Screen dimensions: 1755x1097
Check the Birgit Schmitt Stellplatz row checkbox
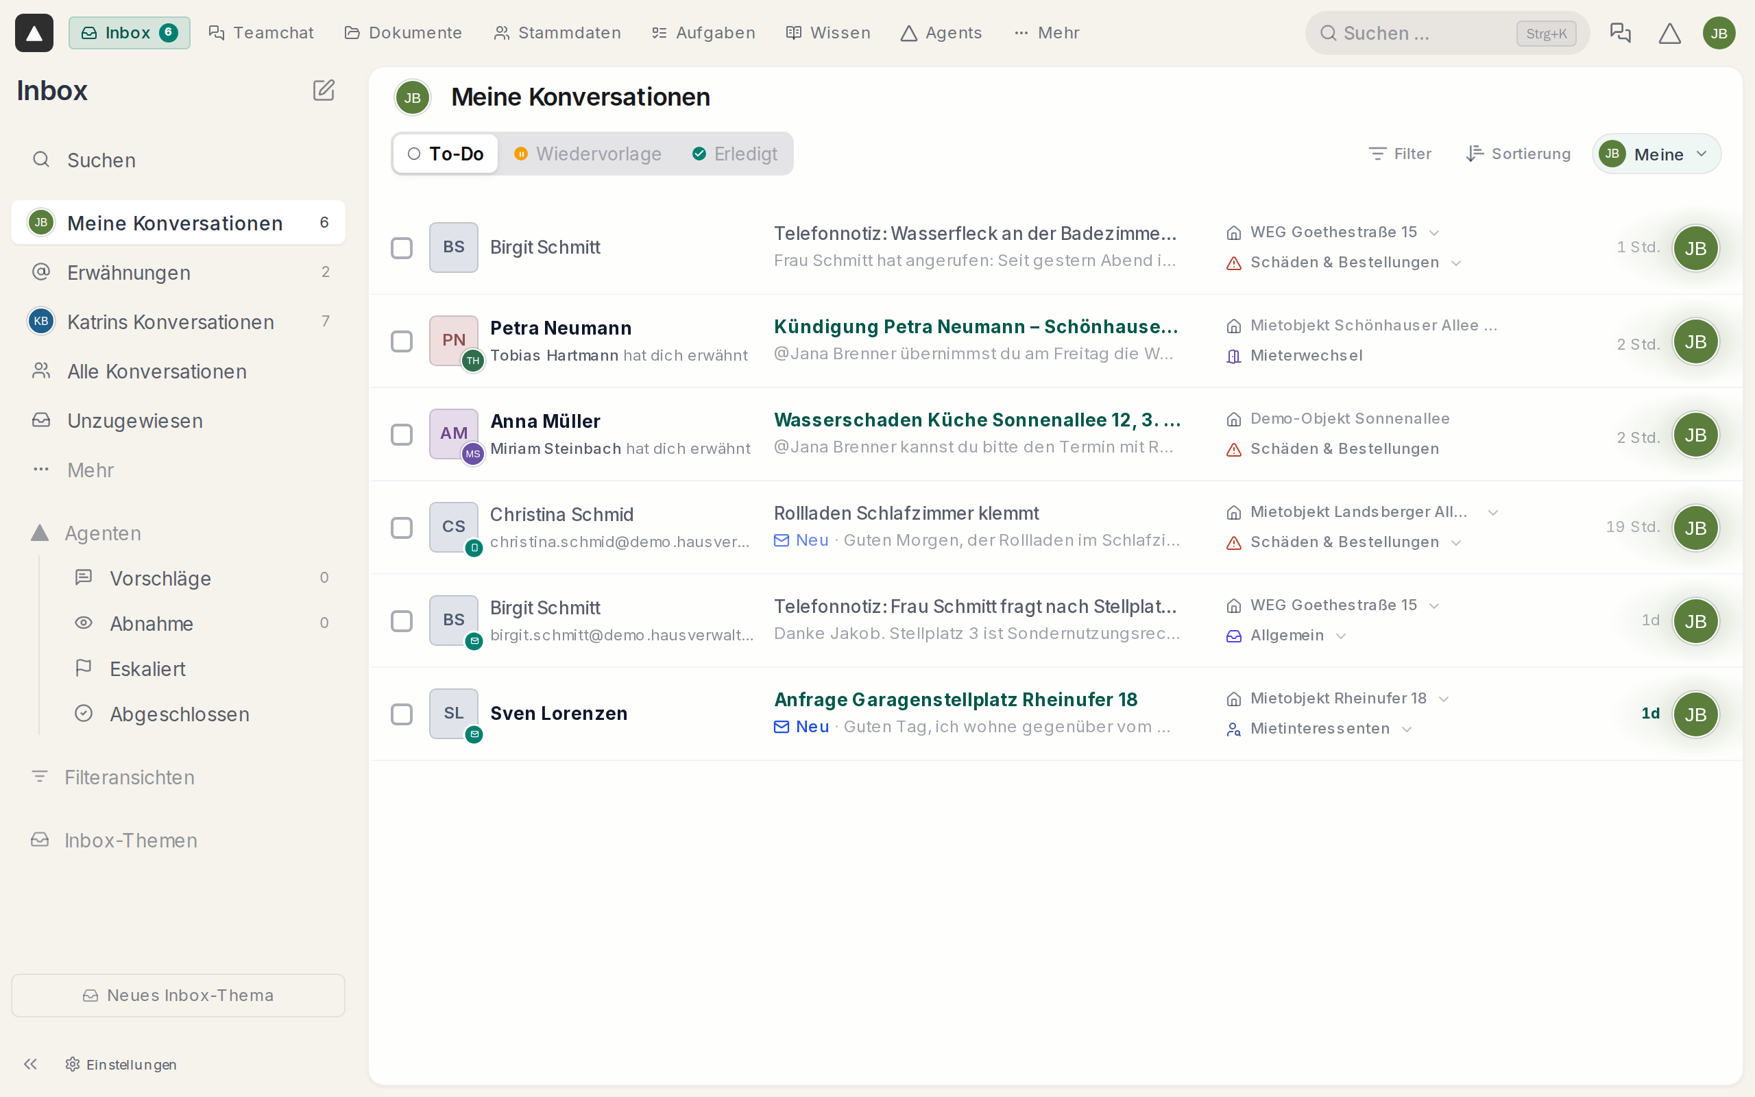(402, 620)
